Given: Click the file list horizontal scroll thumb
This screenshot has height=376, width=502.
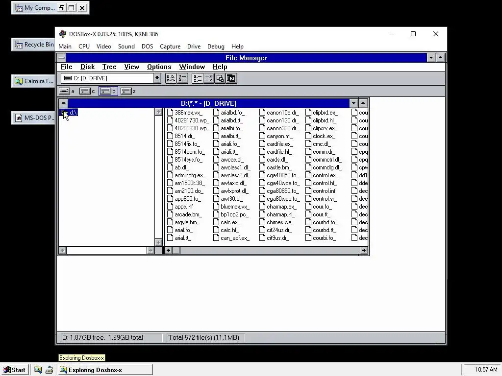Looking at the screenshot, I should pyautogui.click(x=176, y=250).
